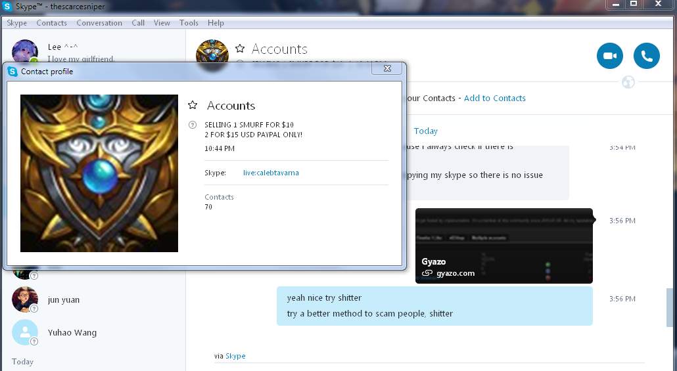Click the globe icon below call buttons
Viewport: 677px width, 371px height.
(x=628, y=82)
